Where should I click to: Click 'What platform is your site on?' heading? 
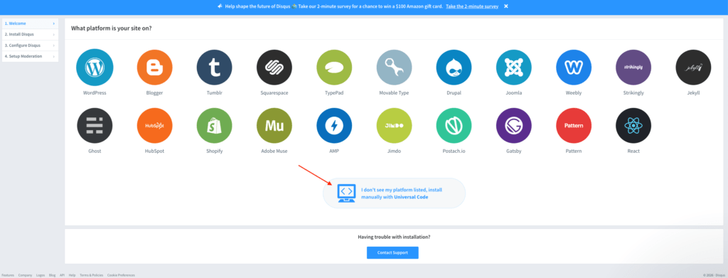112,28
